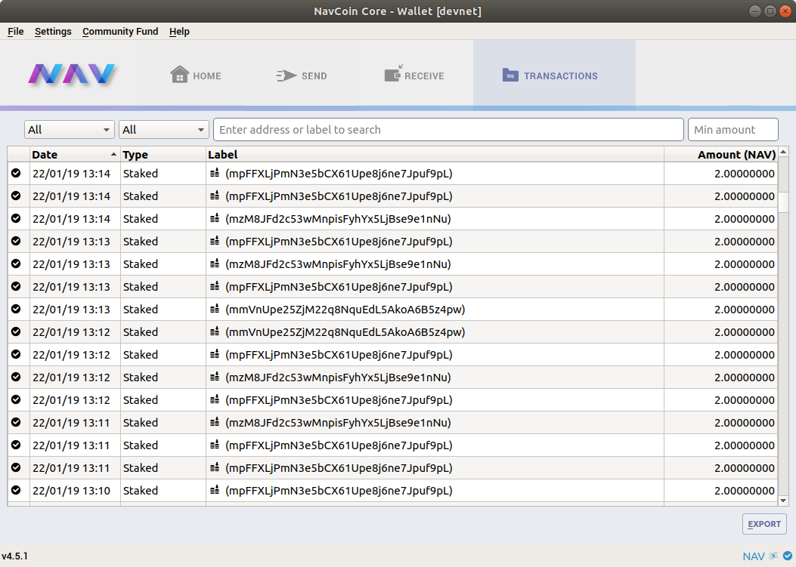Select label (mmVnUpe25ZjM22q8NquEdL5AkoA6B5z4pw) dated 13:12

[345, 331]
